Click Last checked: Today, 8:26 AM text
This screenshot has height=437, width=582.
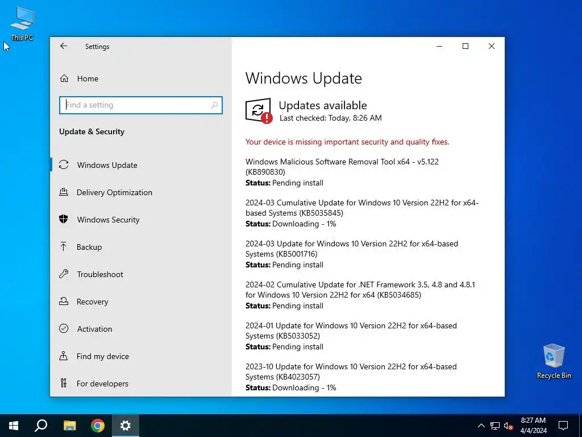pyautogui.click(x=330, y=118)
